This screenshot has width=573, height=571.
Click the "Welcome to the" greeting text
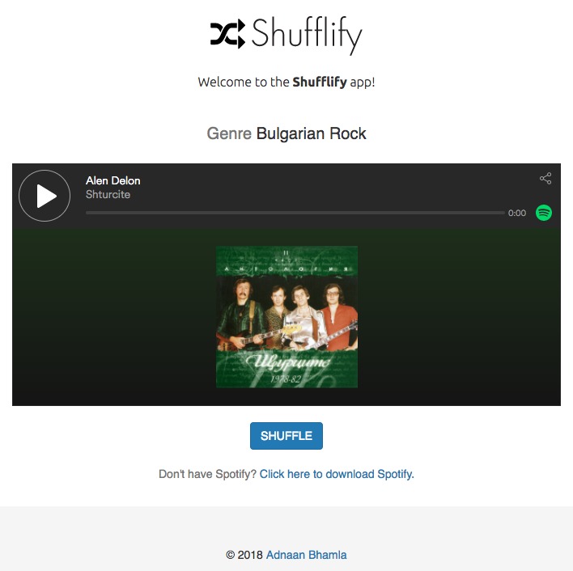pos(244,82)
